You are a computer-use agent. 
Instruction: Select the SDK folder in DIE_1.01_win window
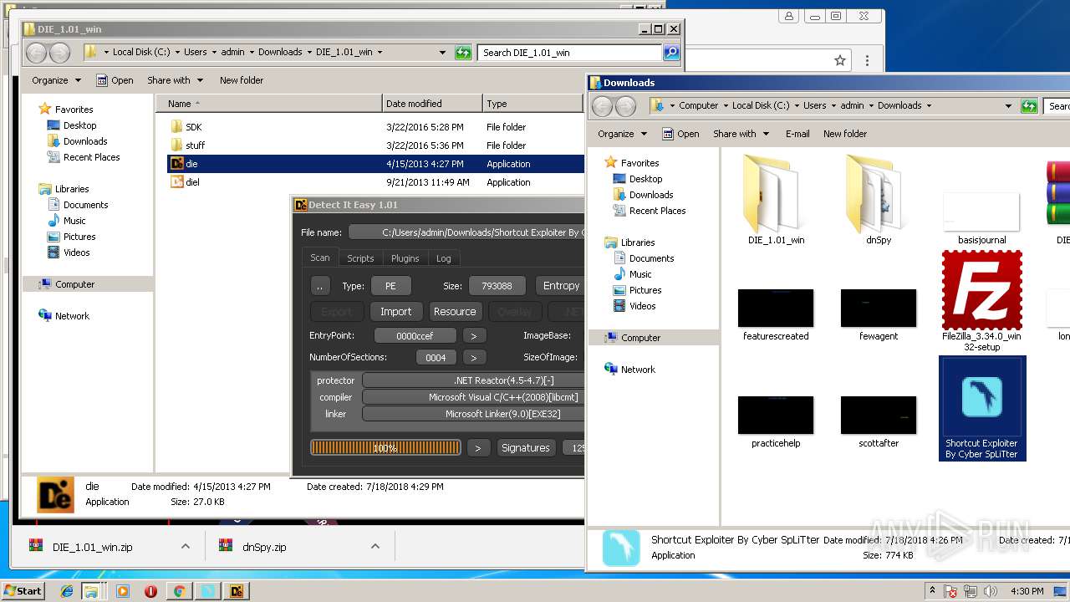tap(193, 127)
